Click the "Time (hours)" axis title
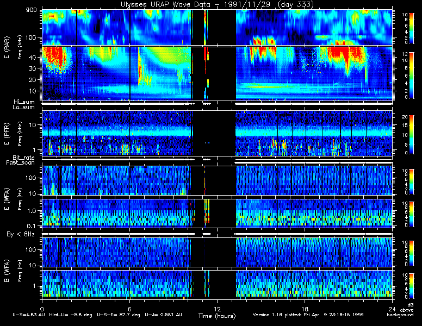 click(x=217, y=316)
